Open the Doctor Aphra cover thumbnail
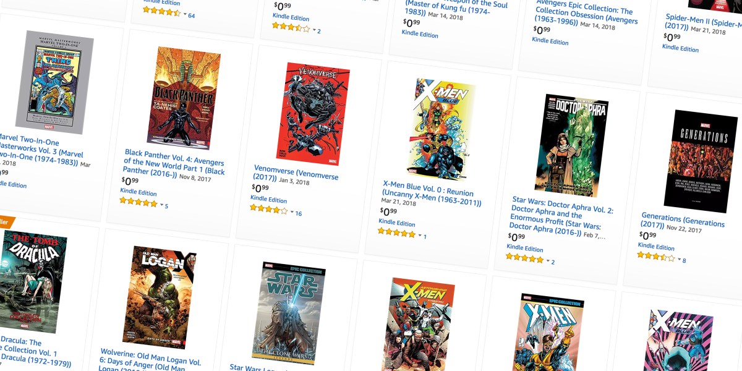 [571, 145]
